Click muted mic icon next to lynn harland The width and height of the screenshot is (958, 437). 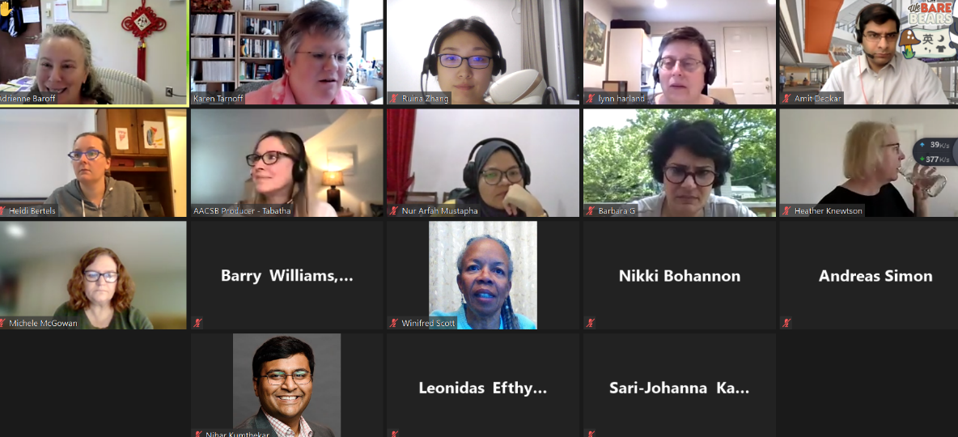(x=591, y=98)
